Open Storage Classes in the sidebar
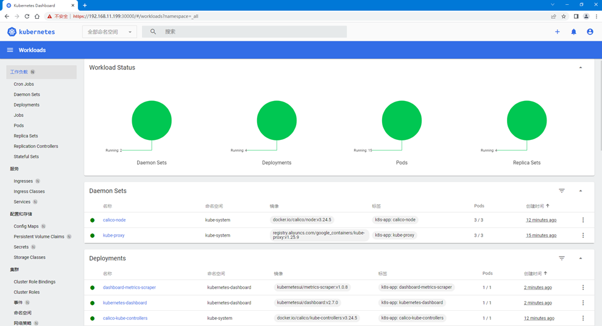Screen dimensions: 602x326 point(30,257)
